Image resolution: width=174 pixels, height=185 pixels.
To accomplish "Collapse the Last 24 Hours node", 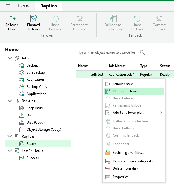I will [10, 151].
